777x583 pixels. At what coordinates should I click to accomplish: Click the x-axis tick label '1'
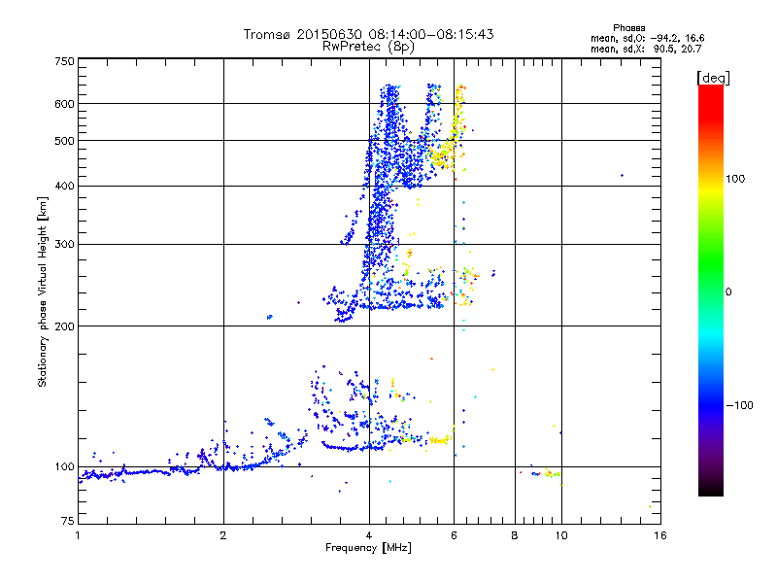coord(78,535)
